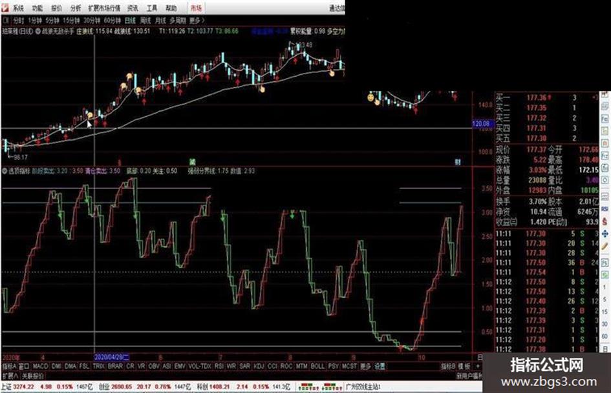Open the 工具 menu

[x=152, y=8]
